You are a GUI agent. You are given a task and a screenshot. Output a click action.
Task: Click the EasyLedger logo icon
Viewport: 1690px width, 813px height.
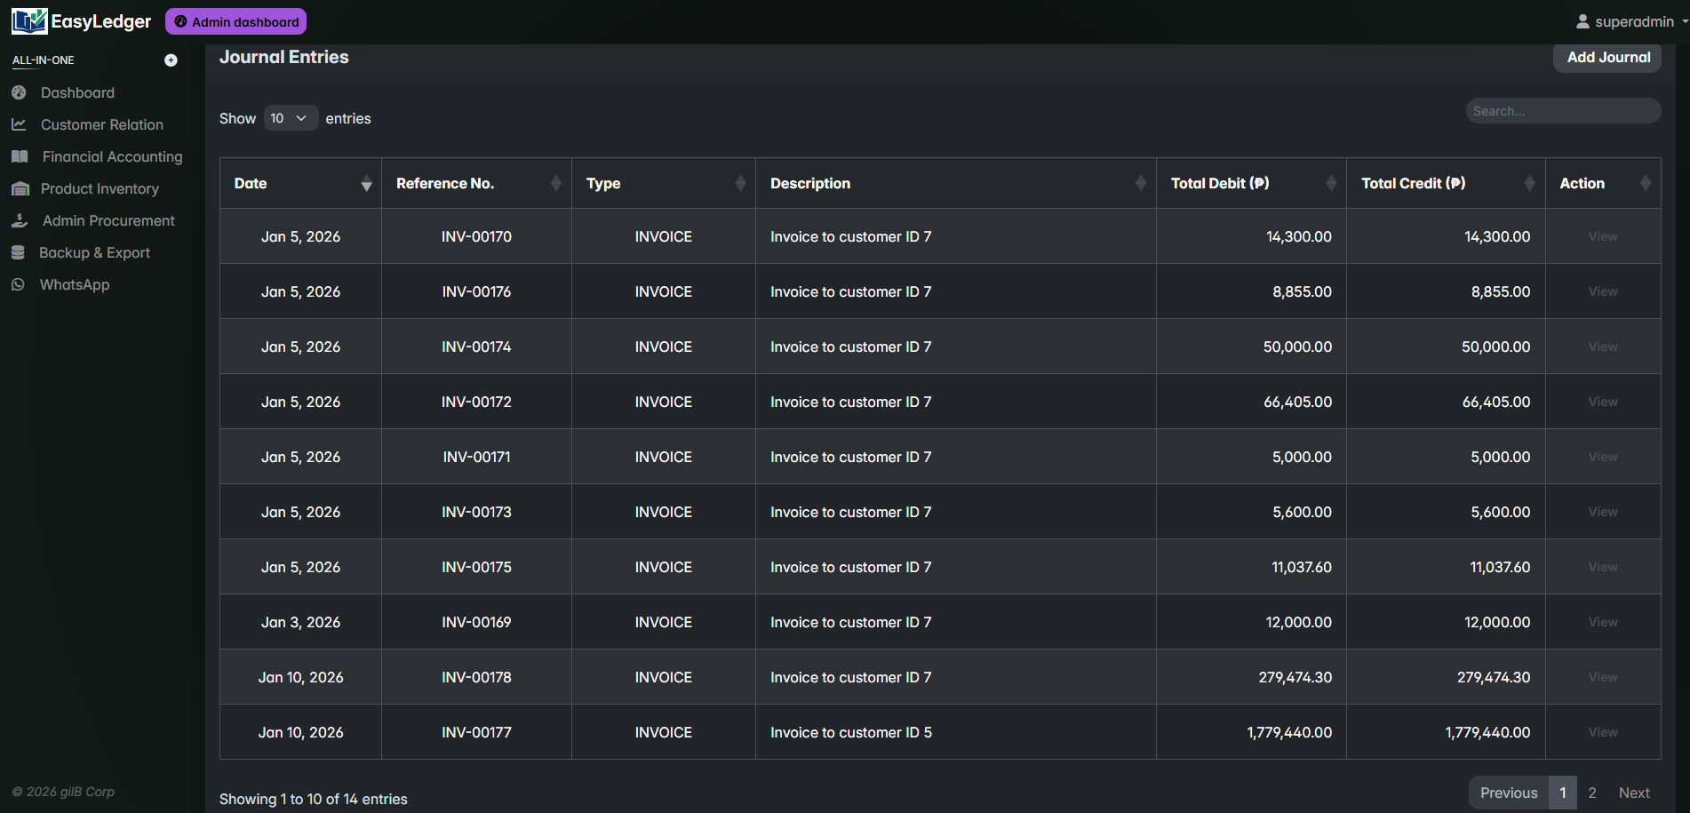(x=29, y=21)
